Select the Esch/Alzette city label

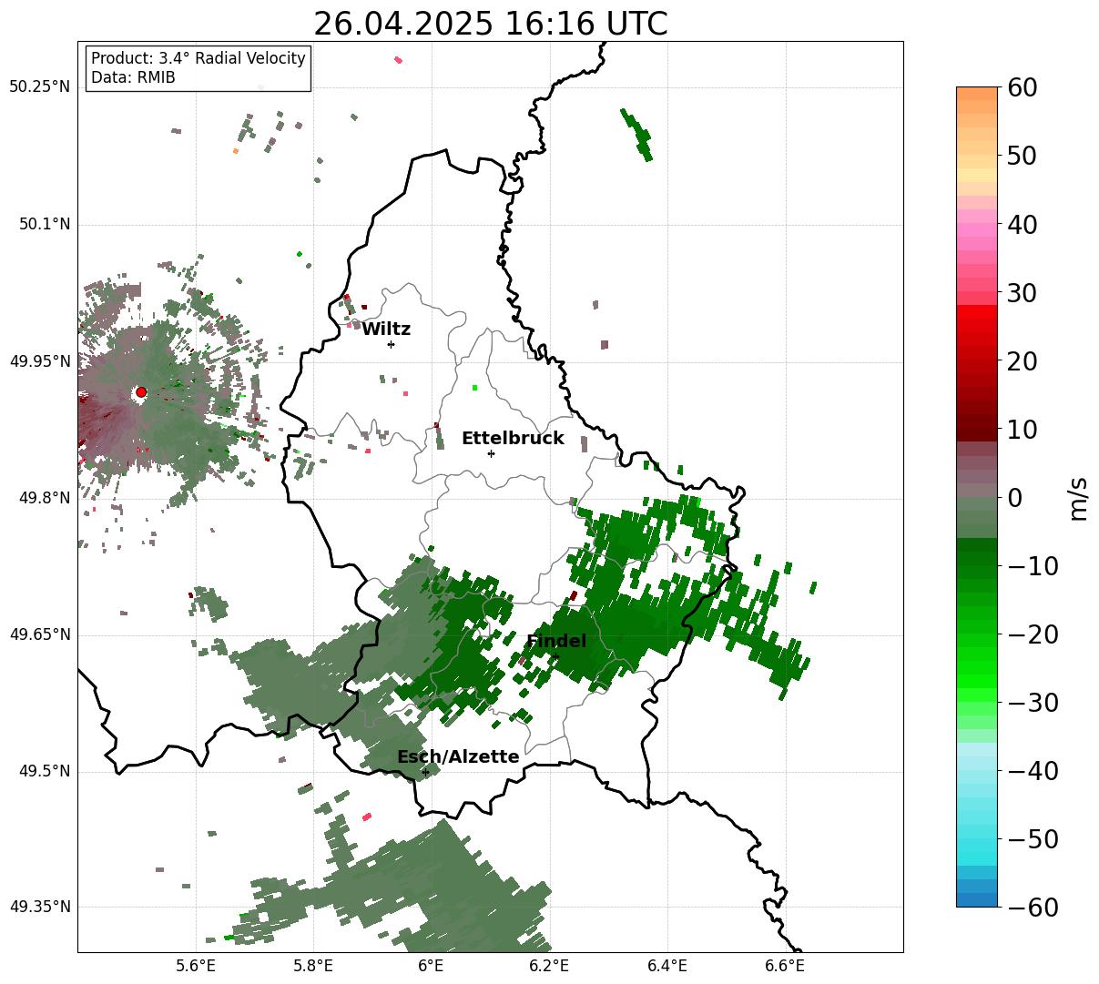(x=458, y=757)
